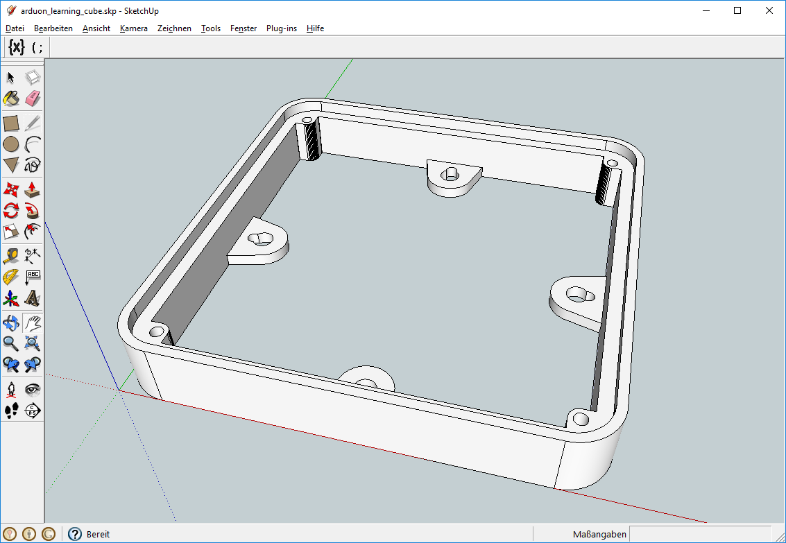The image size is (786, 543).
Task: Click the Section Plane tool
Action: [33, 411]
